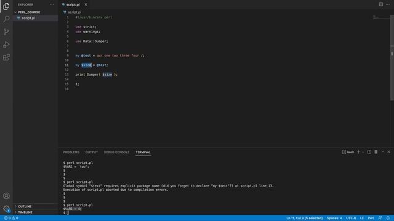Switch to the Debug Console tab
This screenshot has height=221, width=394.
(x=116, y=152)
